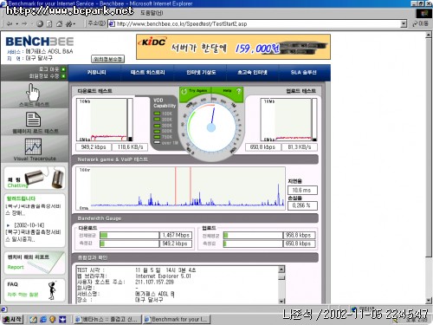The height and width of the screenshot is (325, 433).
Task: Switch to the first browser window on taskbar
Action: pos(107,319)
